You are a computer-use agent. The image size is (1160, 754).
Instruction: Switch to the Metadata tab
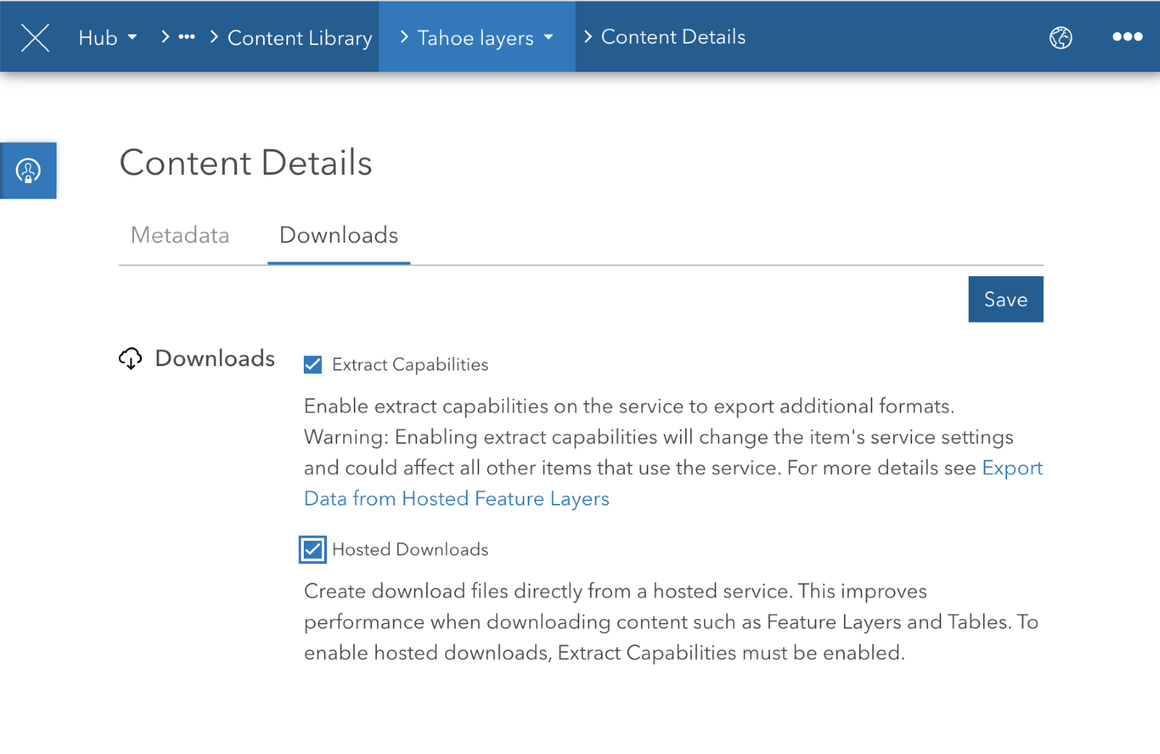point(179,235)
